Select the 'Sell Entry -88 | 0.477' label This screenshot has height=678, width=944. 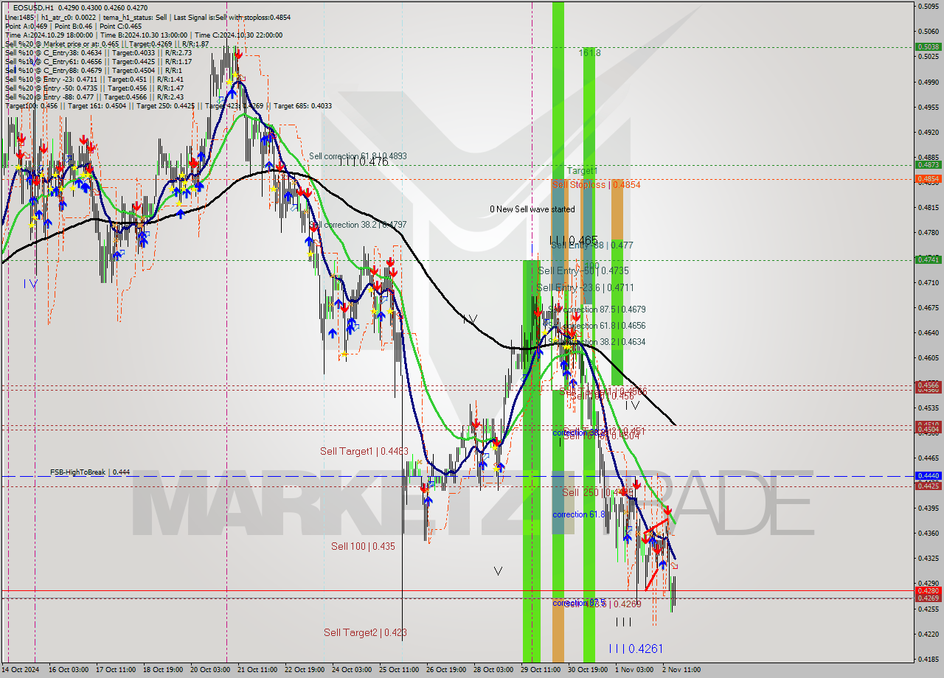coord(591,245)
